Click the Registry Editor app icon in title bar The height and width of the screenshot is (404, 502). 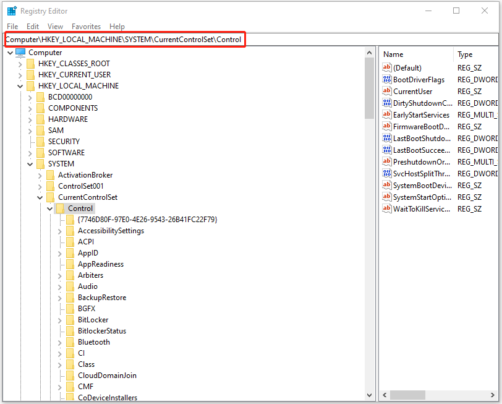point(12,11)
